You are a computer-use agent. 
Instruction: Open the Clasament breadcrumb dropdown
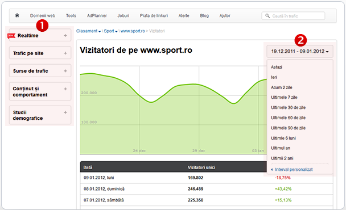pos(88,31)
